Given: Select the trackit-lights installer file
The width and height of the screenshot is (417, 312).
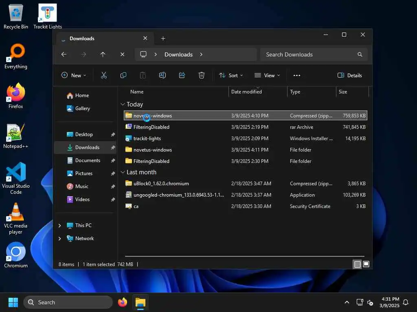Looking at the screenshot, I should pyautogui.click(x=246, y=139).
